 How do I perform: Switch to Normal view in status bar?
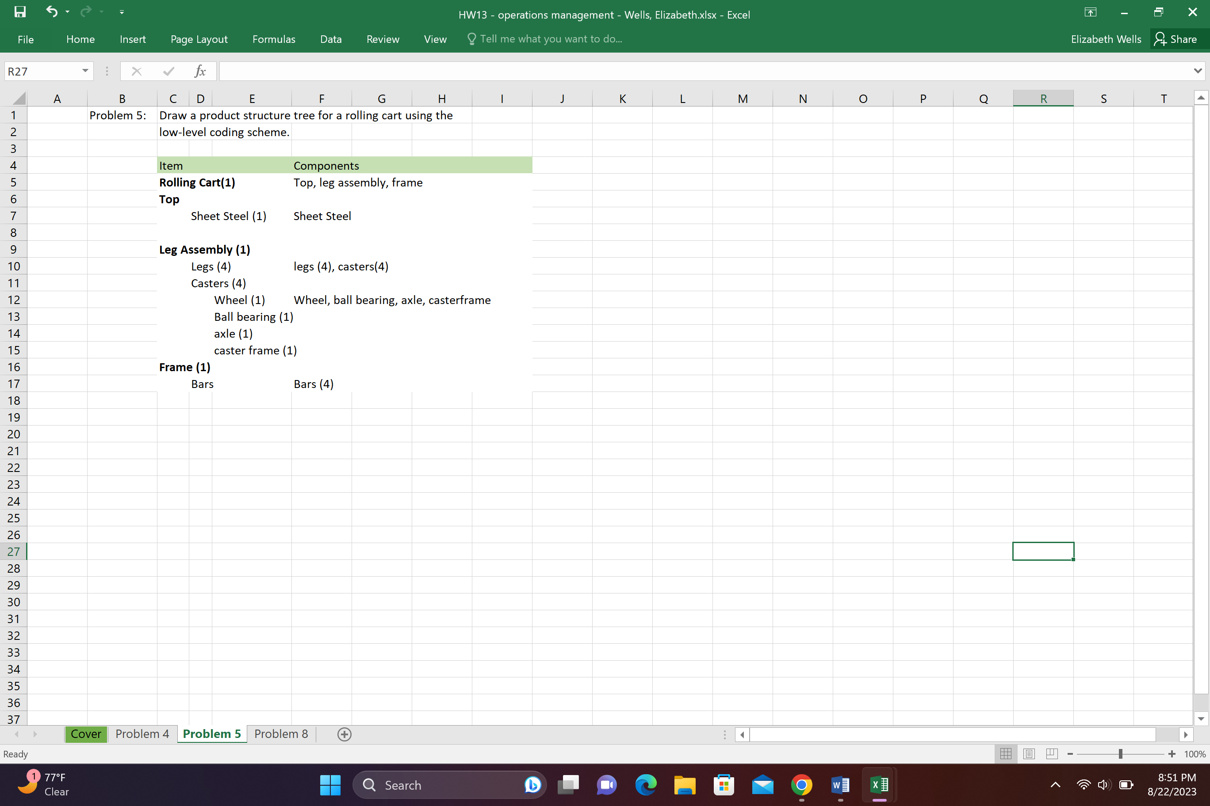1006,753
